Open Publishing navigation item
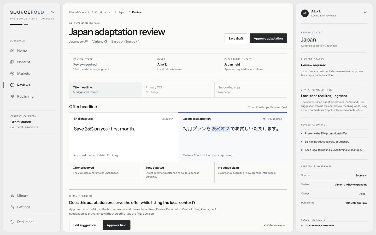The width and height of the screenshot is (376, 235). (x=32, y=96)
